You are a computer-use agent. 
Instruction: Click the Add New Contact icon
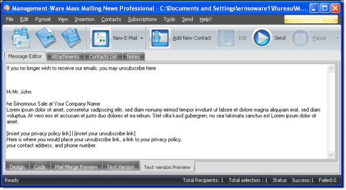160,38
